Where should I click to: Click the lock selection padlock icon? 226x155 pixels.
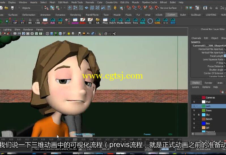coord(115,8)
